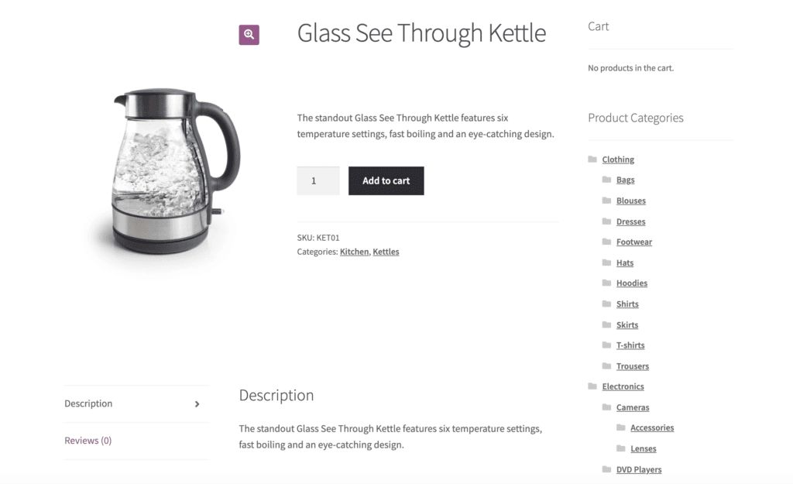Click the folder icon beside Lenses
The height and width of the screenshot is (484, 793).
622,448
